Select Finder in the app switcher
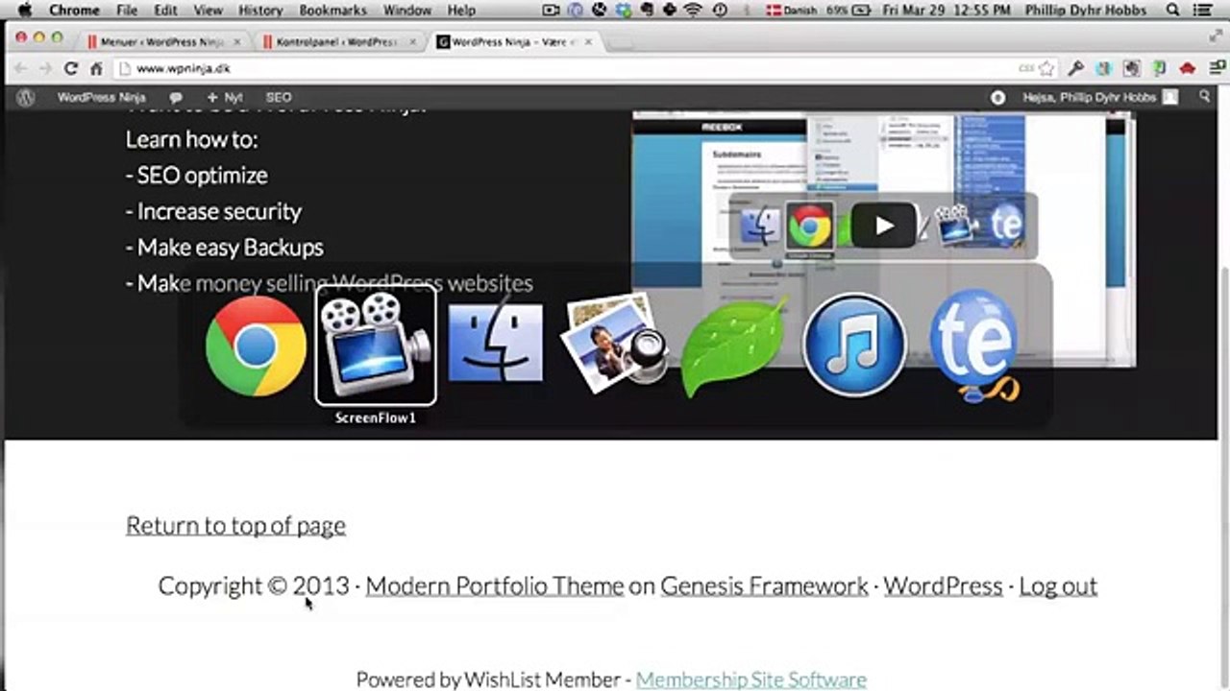This screenshot has width=1230, height=691. [495, 344]
